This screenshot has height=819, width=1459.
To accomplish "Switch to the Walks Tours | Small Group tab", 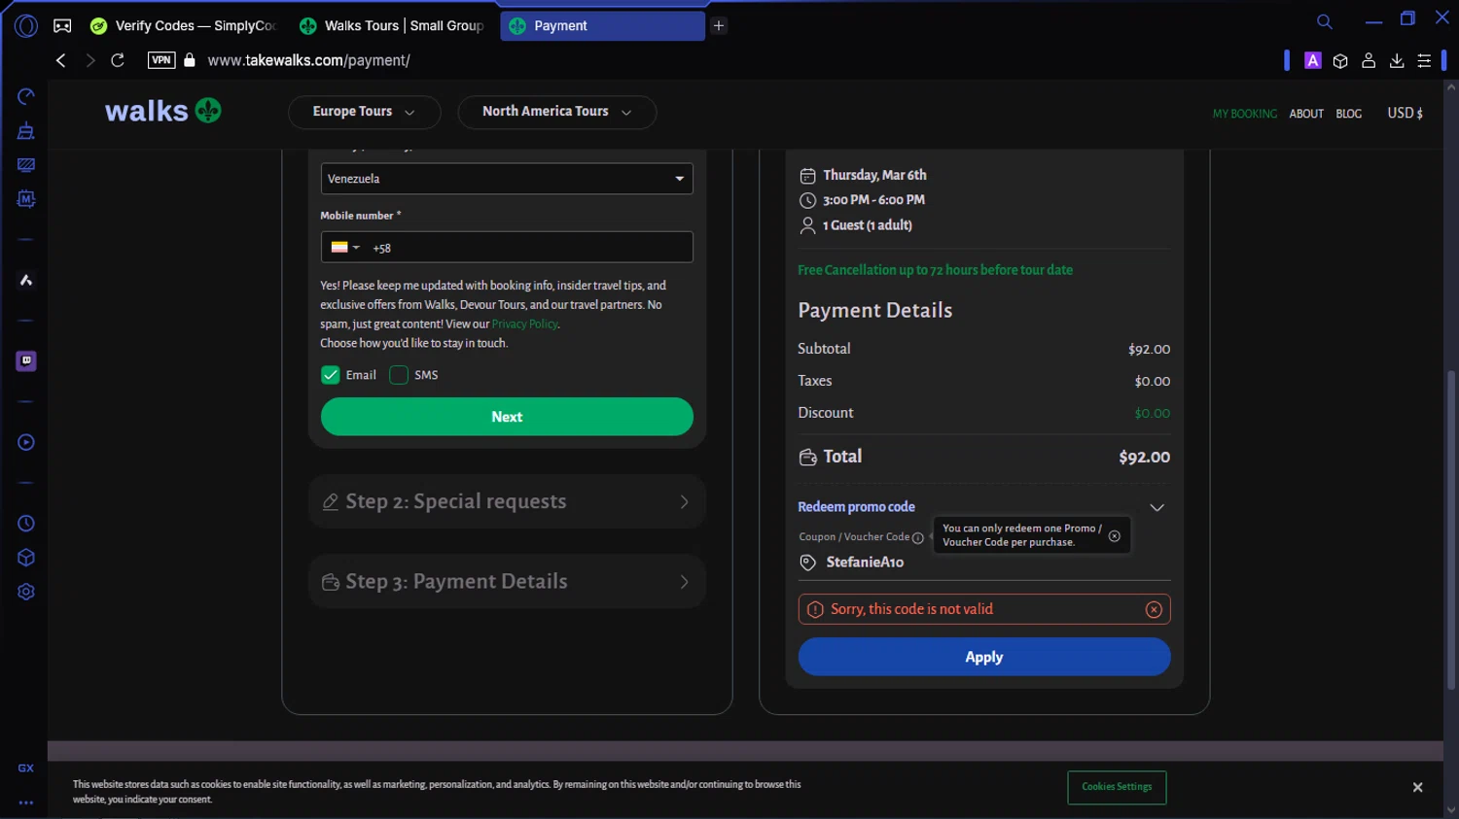I will 392,26.
